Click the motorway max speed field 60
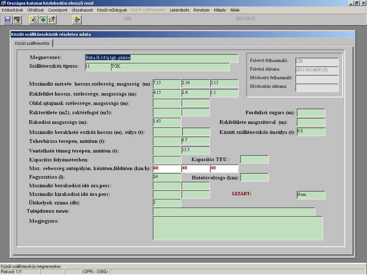Image resolution: width=367 pixels, height=275 pixels. (167, 169)
